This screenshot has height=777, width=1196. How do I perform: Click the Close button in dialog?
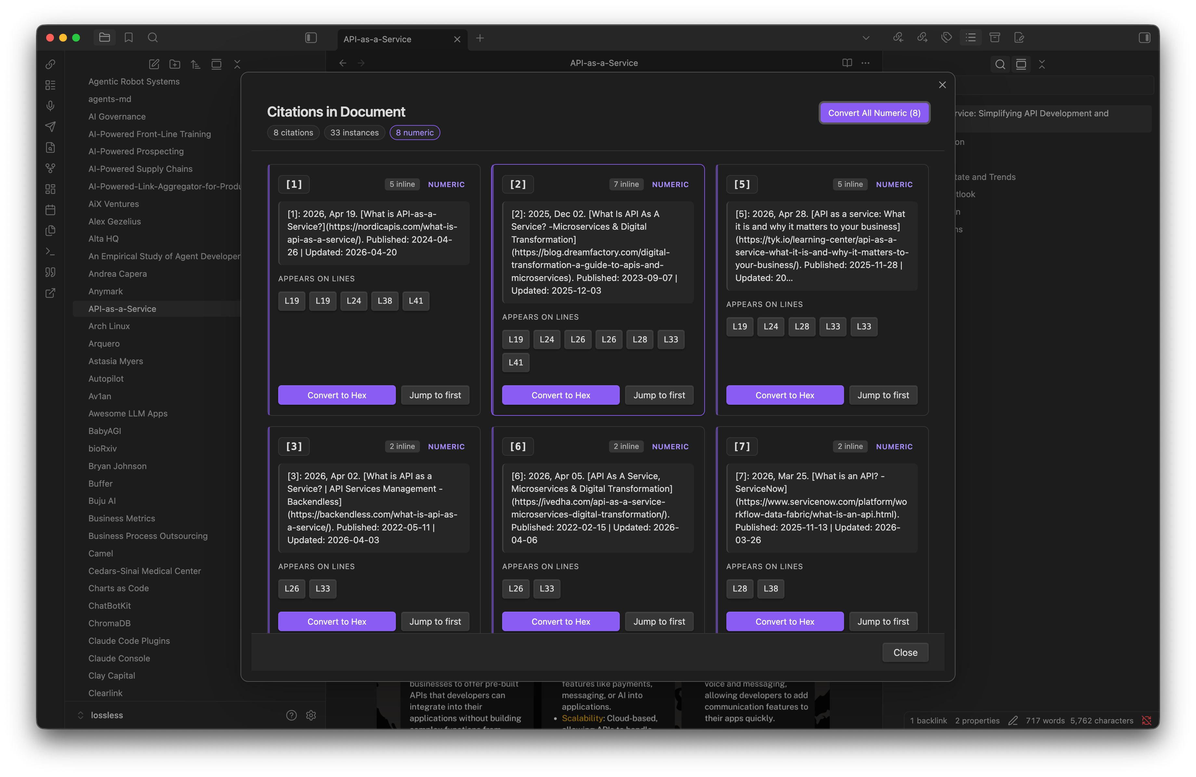click(x=905, y=653)
